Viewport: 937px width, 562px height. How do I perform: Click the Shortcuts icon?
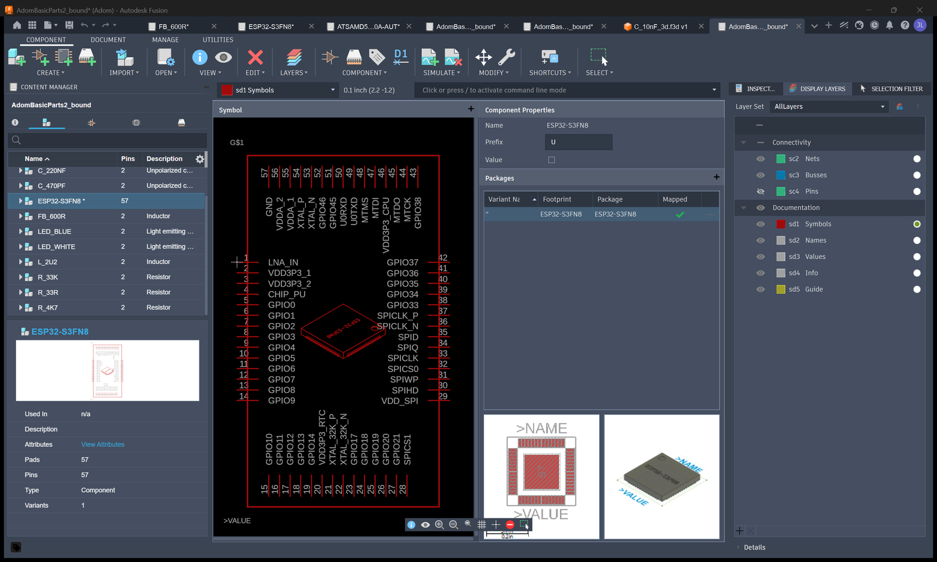(549, 57)
